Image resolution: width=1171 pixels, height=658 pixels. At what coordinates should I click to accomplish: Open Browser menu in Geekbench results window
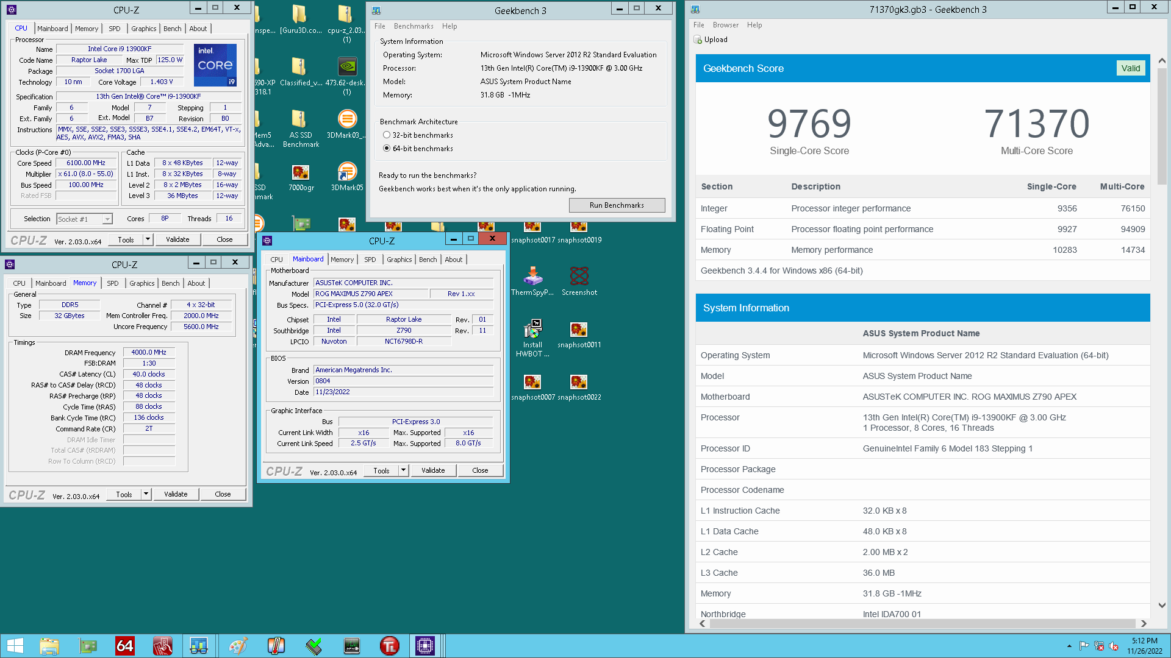click(x=726, y=25)
